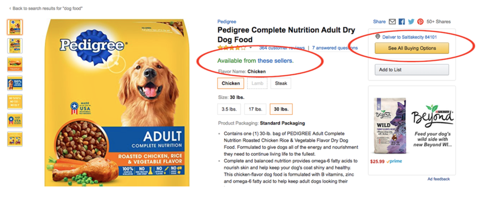Share product on Pinterest icon
481x199 pixels.
tap(420, 22)
